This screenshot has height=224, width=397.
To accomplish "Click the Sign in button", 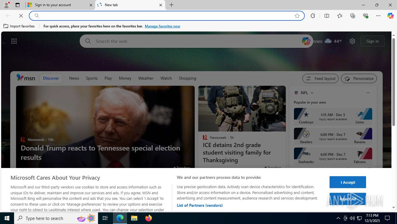I will click(x=372, y=41).
